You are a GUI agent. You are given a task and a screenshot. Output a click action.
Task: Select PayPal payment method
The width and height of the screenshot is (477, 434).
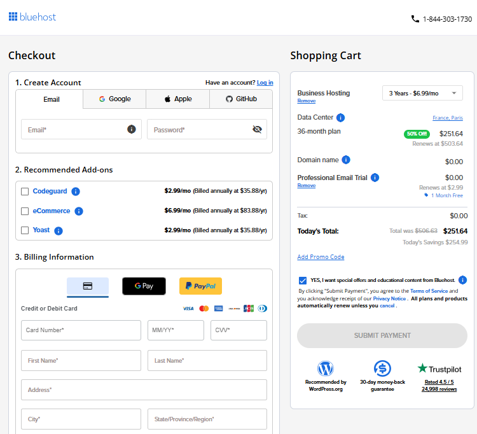click(200, 286)
